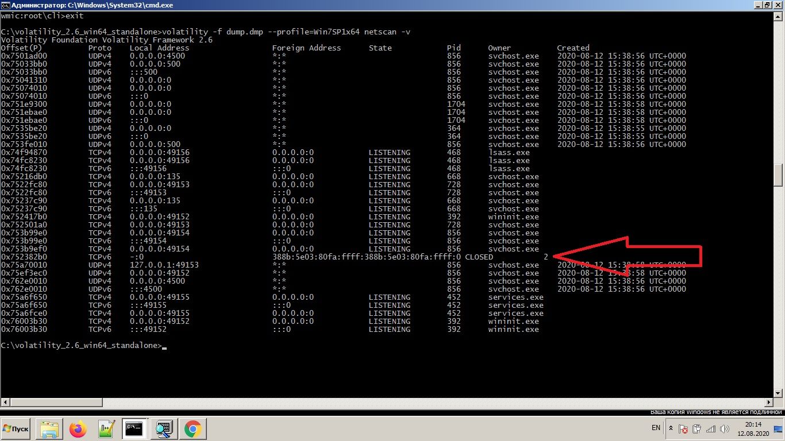785x441 pixels.
Task: Click local address '0.0.0.0:4500' in the first row
Action: point(157,56)
